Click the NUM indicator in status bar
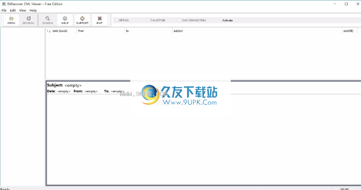This screenshot has width=361, height=190. coord(345,189)
